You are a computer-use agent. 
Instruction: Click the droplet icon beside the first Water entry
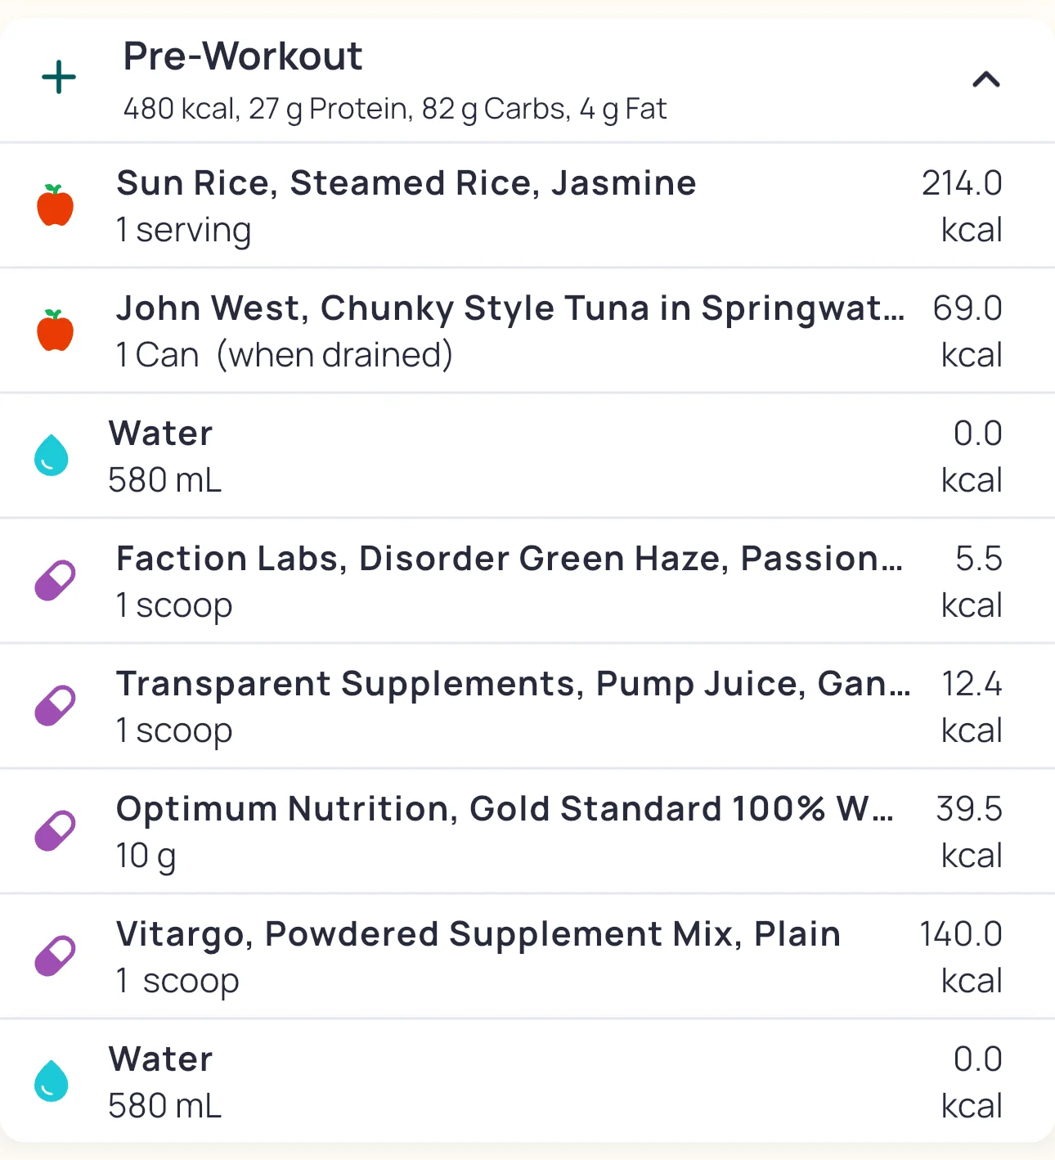click(x=51, y=456)
